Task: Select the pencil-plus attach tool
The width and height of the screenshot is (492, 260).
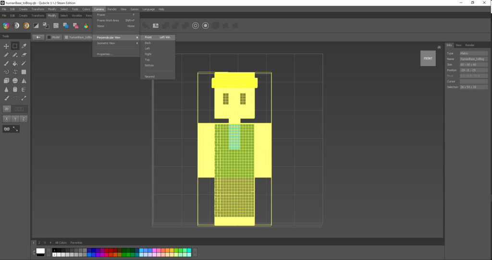Action: coord(15,55)
